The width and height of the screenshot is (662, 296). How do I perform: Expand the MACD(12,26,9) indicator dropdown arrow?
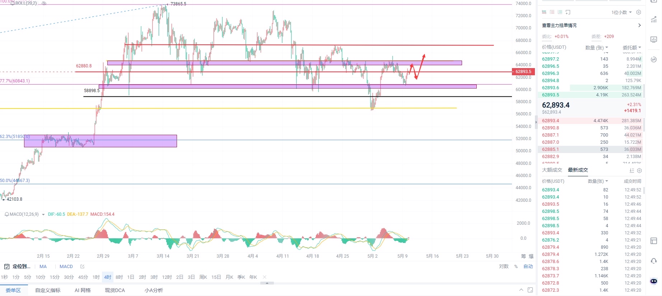[x=43, y=215]
